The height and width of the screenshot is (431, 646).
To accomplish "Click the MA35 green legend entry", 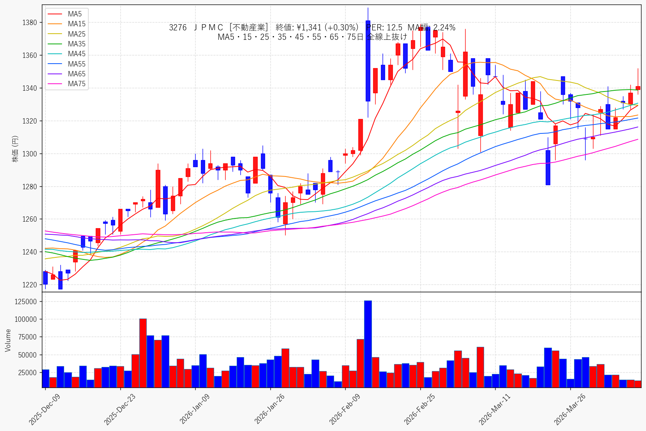I will [x=67, y=44].
